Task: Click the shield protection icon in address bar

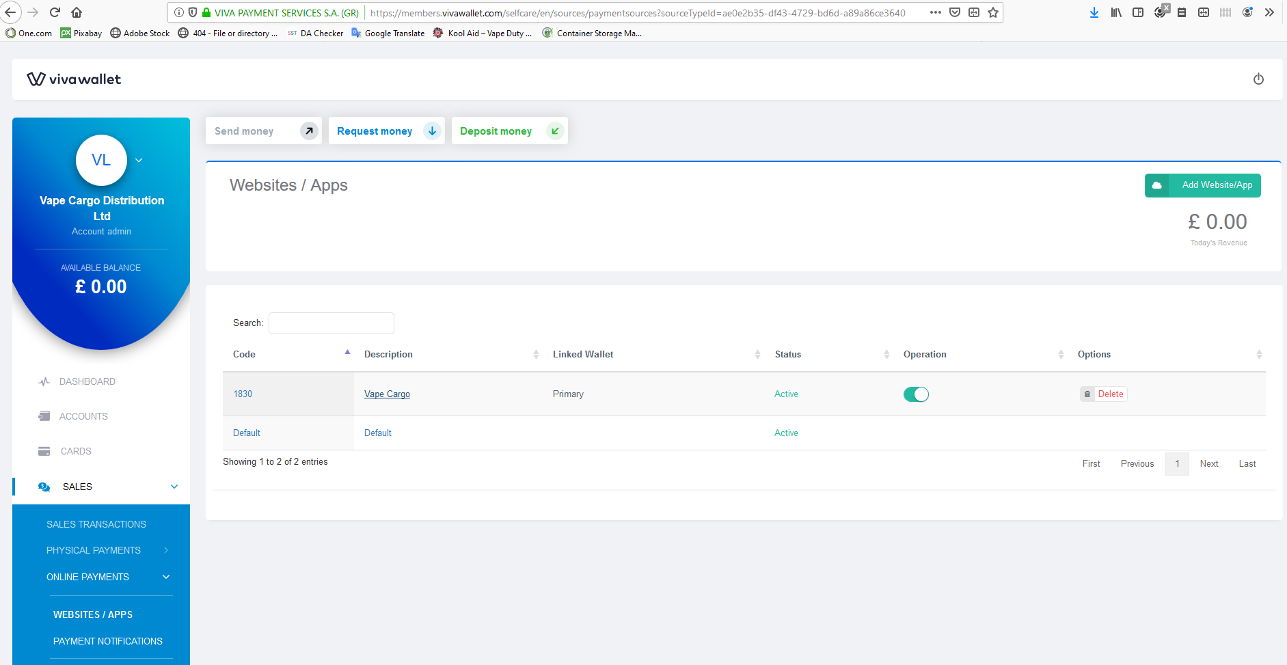Action: click(193, 12)
